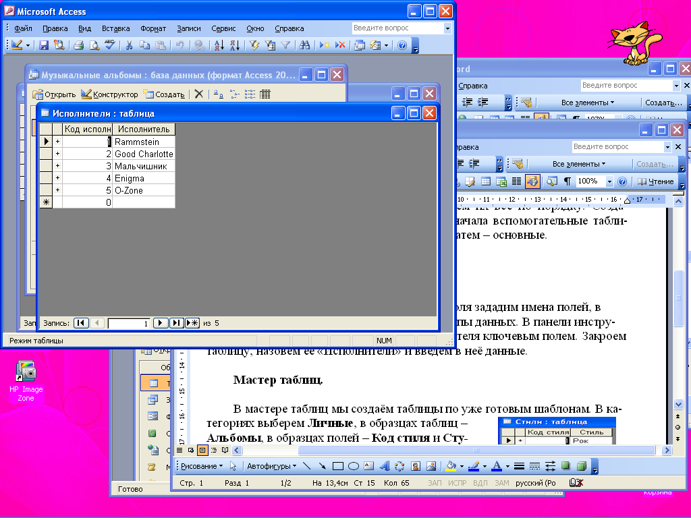Click the Database Window toolbar icon
Viewport: 691px width, 518px height.
click(360, 45)
